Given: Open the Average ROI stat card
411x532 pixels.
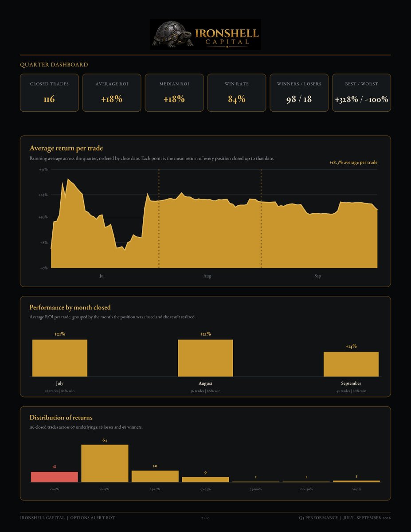Looking at the screenshot, I should (x=112, y=93).
